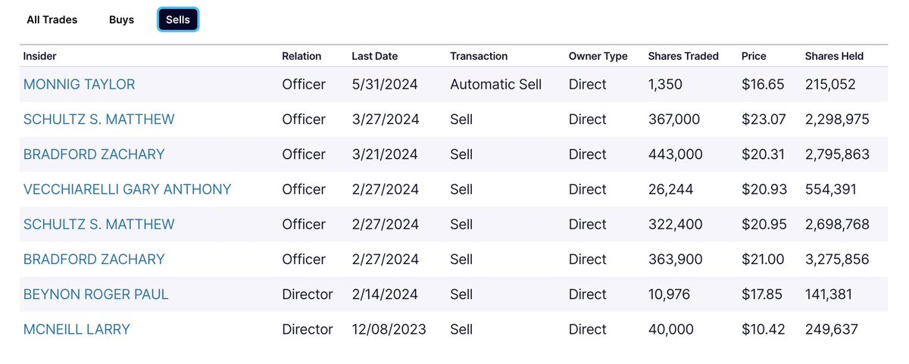The image size is (909, 364).
Task: Open the BEYNON ROGER PAUL insider link
Action: (x=95, y=294)
